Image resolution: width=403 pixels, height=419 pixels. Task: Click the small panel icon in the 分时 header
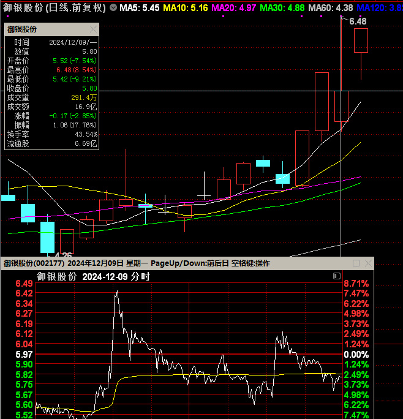click(337, 277)
